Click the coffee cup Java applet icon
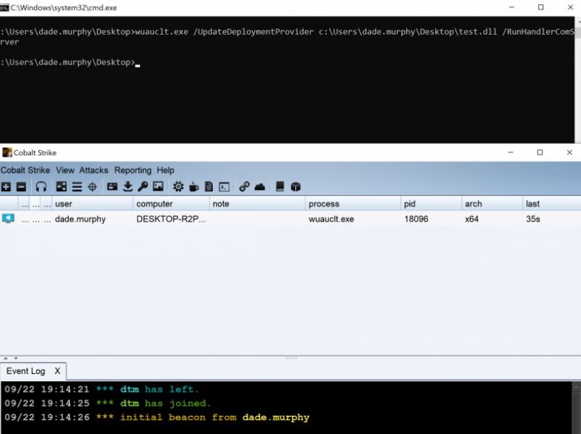 pyautogui.click(x=194, y=187)
